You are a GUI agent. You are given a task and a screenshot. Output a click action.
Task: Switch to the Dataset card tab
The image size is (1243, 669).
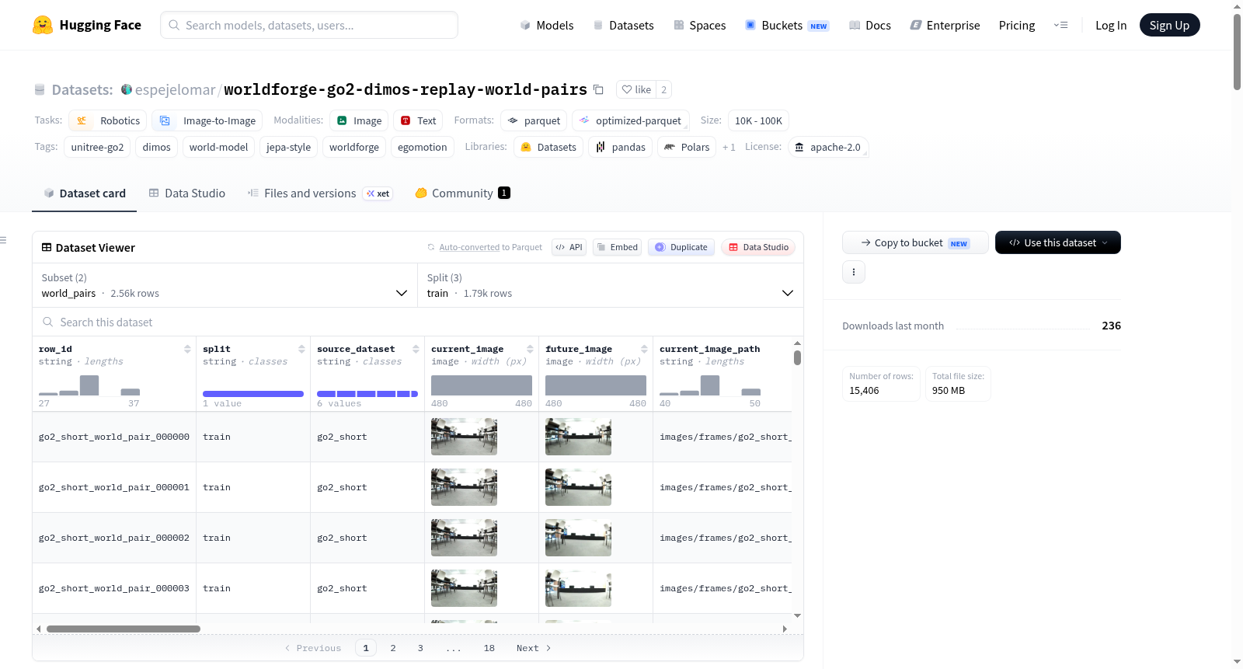click(85, 193)
